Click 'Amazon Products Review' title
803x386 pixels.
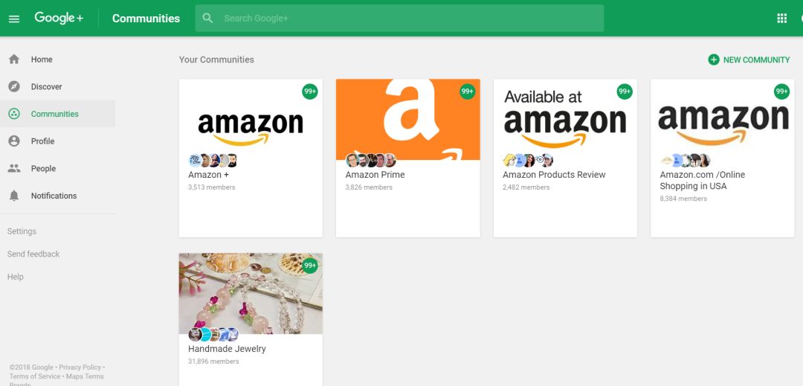(x=554, y=175)
